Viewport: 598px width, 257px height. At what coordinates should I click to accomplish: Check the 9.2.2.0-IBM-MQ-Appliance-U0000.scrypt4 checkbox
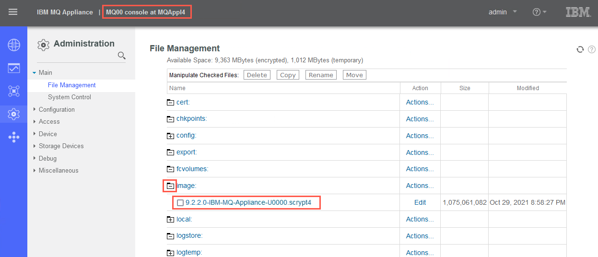click(x=180, y=203)
